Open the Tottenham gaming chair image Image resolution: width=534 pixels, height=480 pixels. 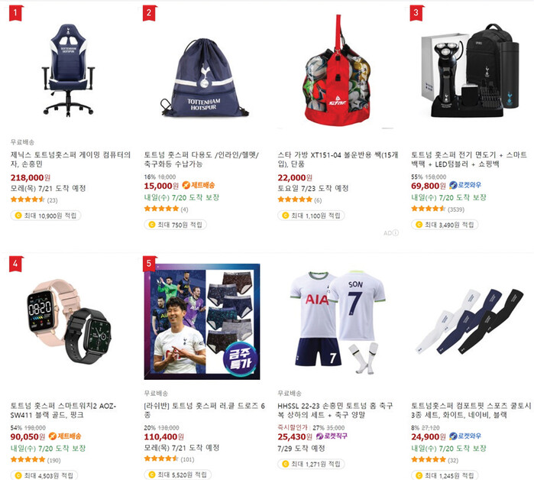click(69, 70)
